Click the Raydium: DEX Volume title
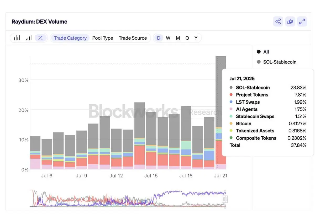 click(x=39, y=22)
